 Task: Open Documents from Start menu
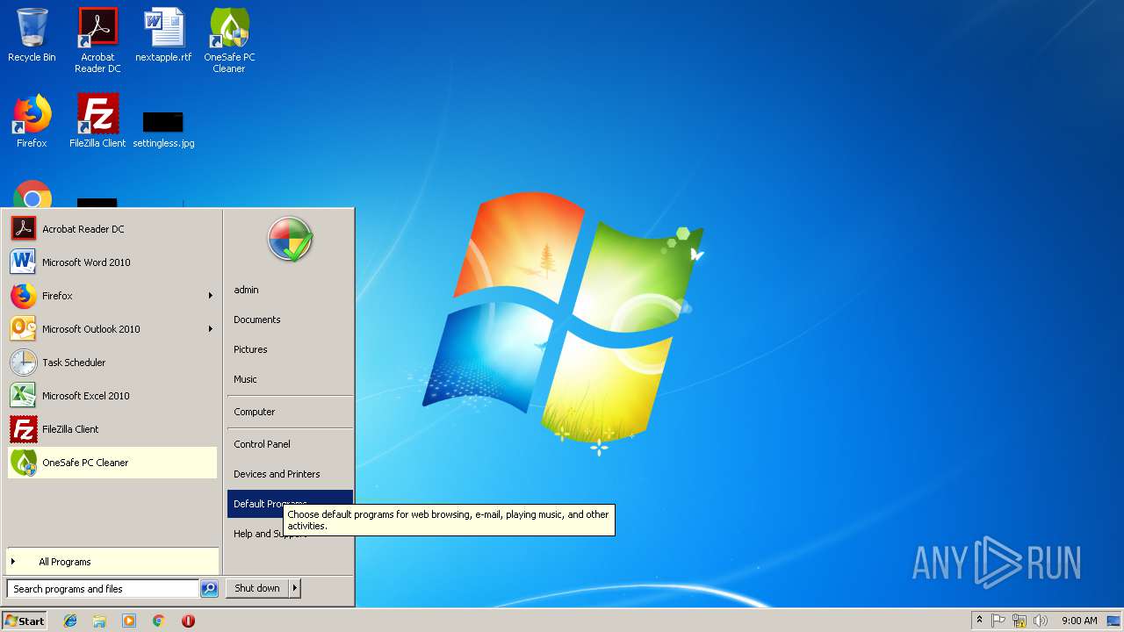tap(290, 320)
